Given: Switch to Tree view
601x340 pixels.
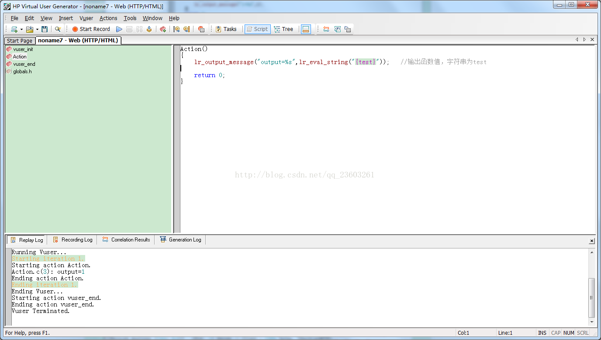Looking at the screenshot, I should [283, 29].
